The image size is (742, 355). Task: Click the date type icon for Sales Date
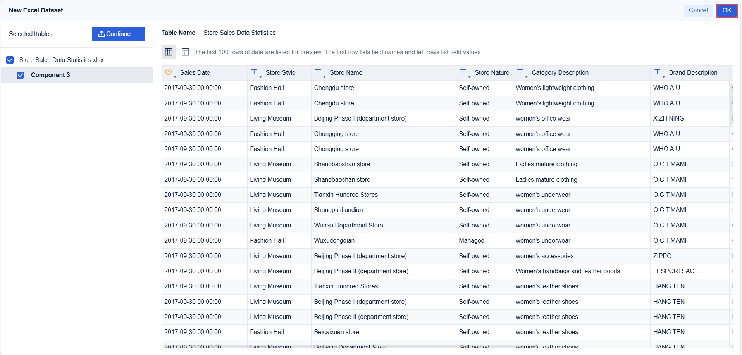(x=169, y=72)
